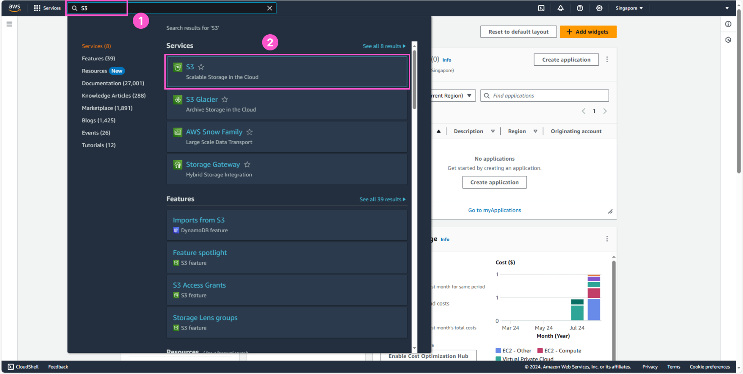This screenshot has width=743, height=374.
Task: Click the AWS logo home icon
Action: pos(14,8)
